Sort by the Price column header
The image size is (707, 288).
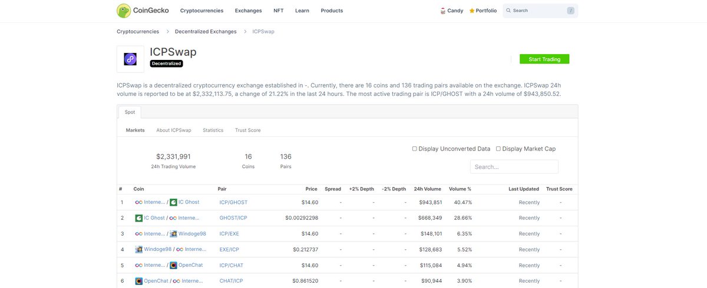(312, 189)
